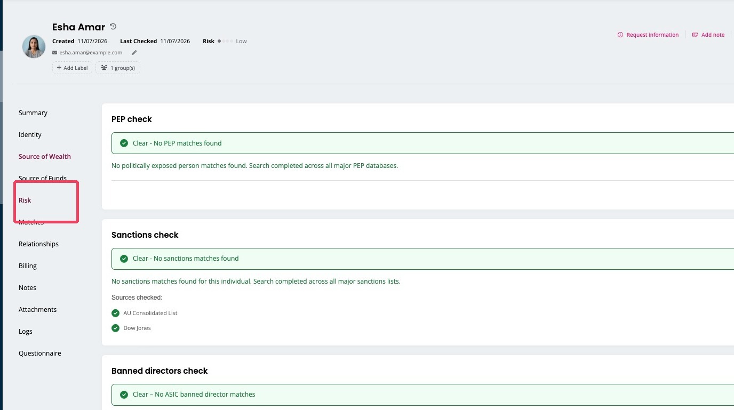Click Esha Amar's profile photo
This screenshot has width=734, height=410.
pos(34,47)
